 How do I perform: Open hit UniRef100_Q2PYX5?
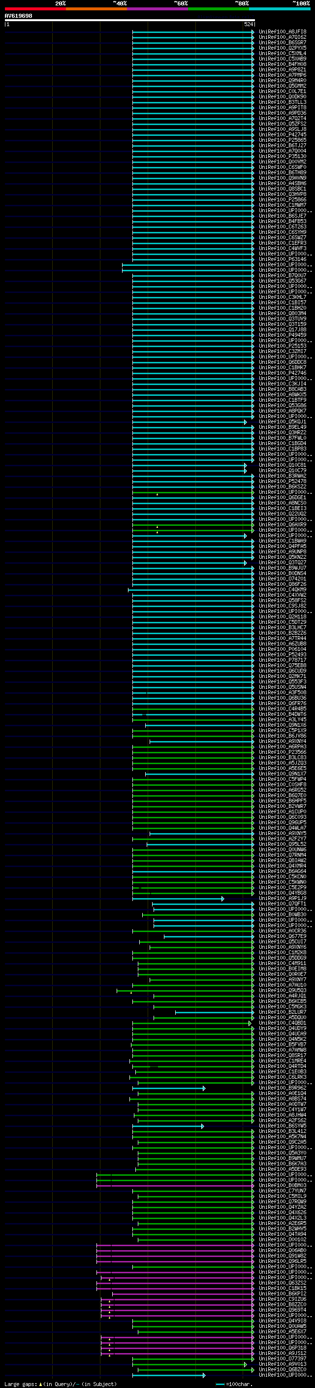click(283, 48)
